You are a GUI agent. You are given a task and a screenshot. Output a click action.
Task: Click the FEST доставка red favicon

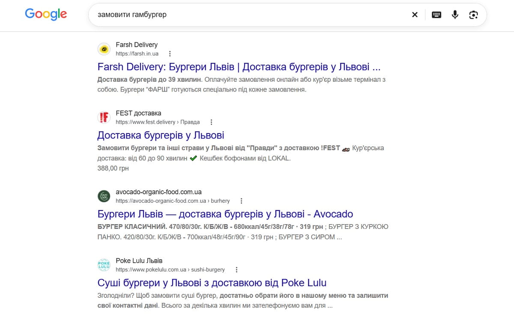[104, 118]
